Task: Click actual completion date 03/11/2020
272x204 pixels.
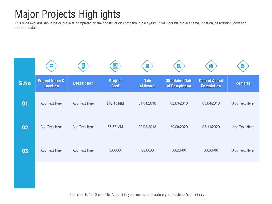Action: pos(211,127)
